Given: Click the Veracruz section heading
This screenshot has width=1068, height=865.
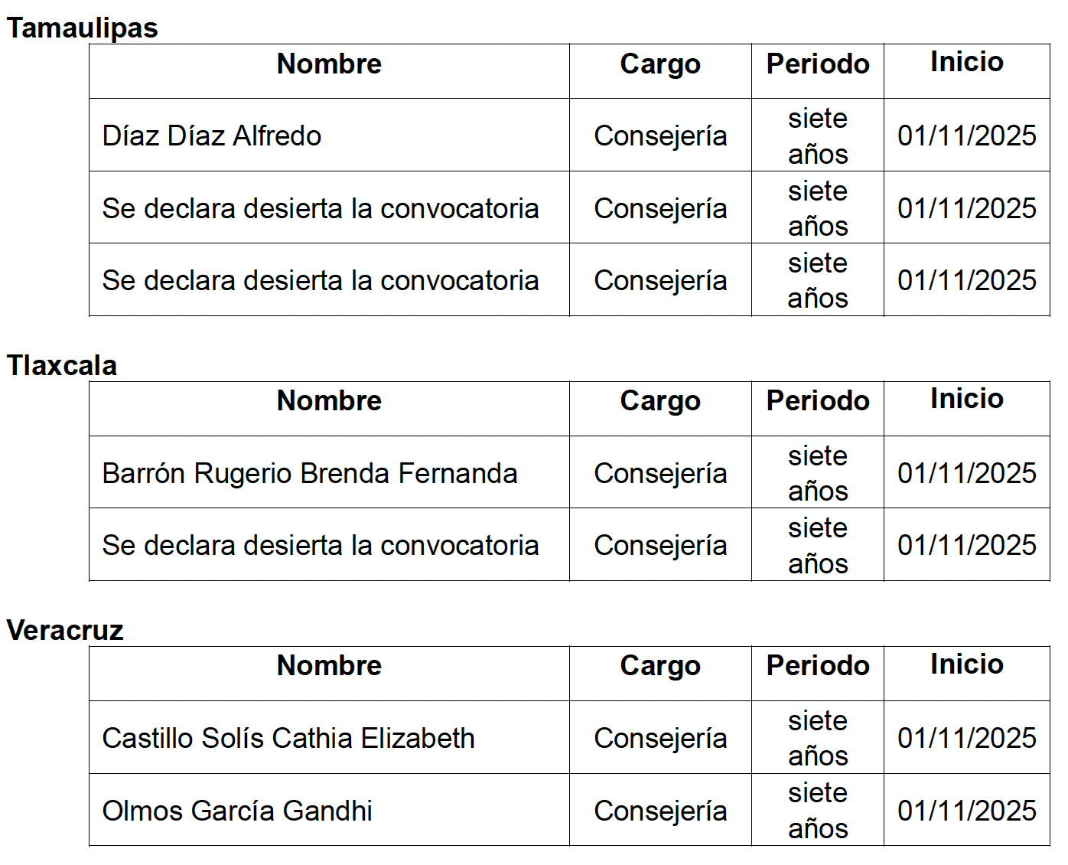Looking at the screenshot, I should click(x=65, y=631).
